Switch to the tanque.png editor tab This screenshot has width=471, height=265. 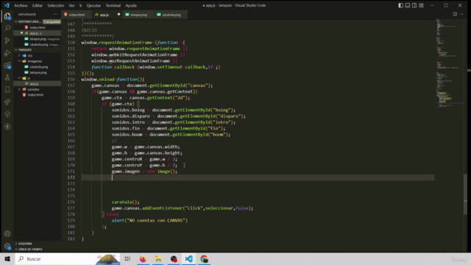139,15
